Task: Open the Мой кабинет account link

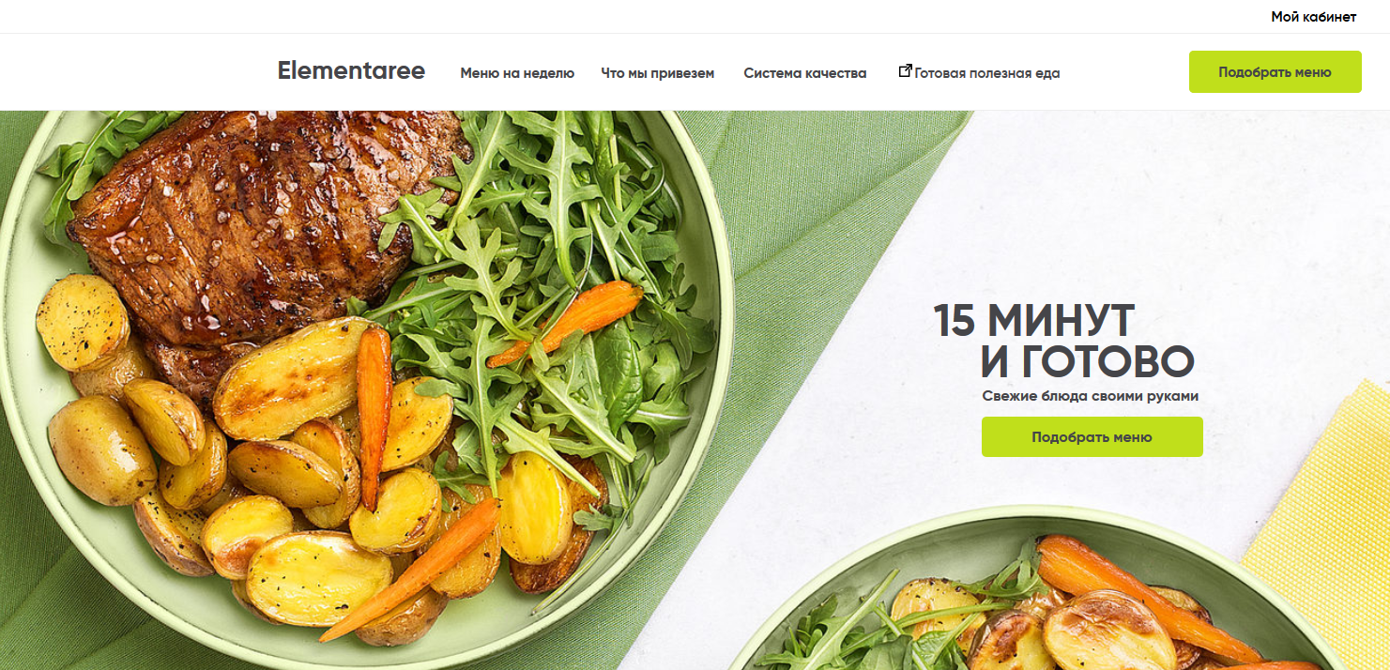Action: click(1313, 17)
